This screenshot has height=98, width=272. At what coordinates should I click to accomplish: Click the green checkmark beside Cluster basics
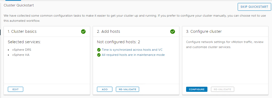click(83, 32)
